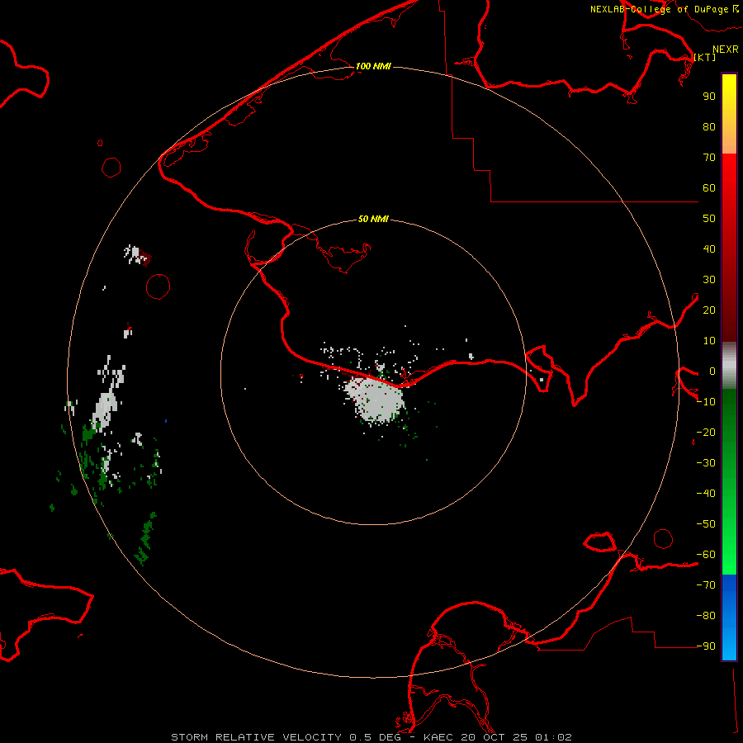Image resolution: width=743 pixels, height=743 pixels.
Task: Click the "100 NMI" range ring label
Action: pos(373,66)
